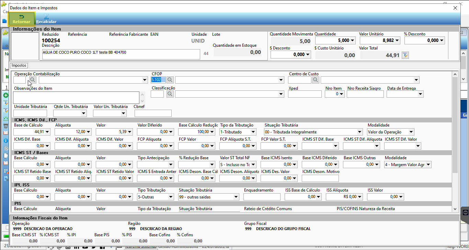Image resolution: width=469 pixels, height=250 pixels.
Task: Click the green plus icon in left sidebar
Action: (5, 95)
